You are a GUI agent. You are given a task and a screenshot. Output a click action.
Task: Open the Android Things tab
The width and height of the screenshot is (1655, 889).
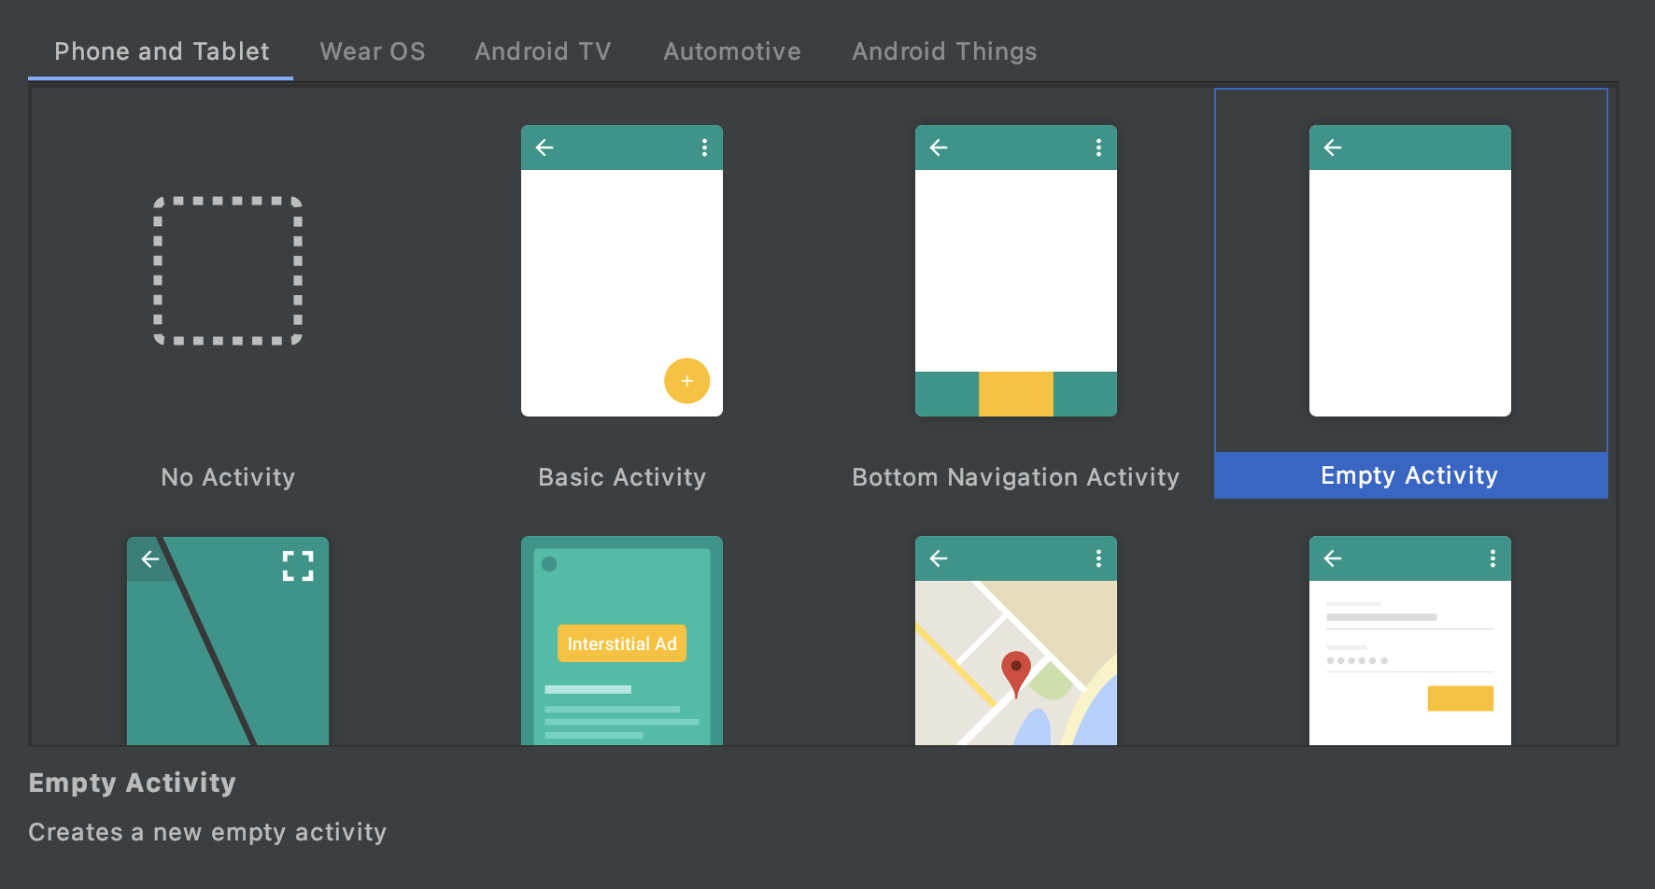[944, 51]
